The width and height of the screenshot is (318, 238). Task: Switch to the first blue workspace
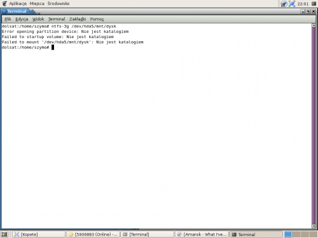click(x=288, y=234)
